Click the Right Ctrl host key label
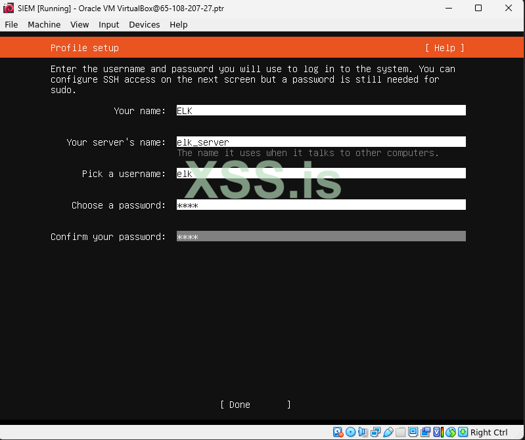This screenshot has width=525, height=440. (489, 432)
